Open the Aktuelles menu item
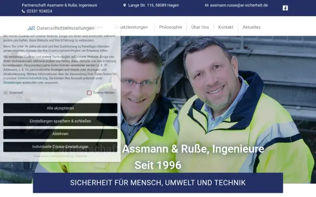Image resolution: width=316 pixels, height=197 pixels. [x=252, y=27]
